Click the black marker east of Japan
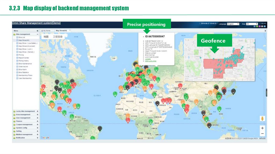The width and height of the screenshot is (275, 154). click(x=233, y=91)
